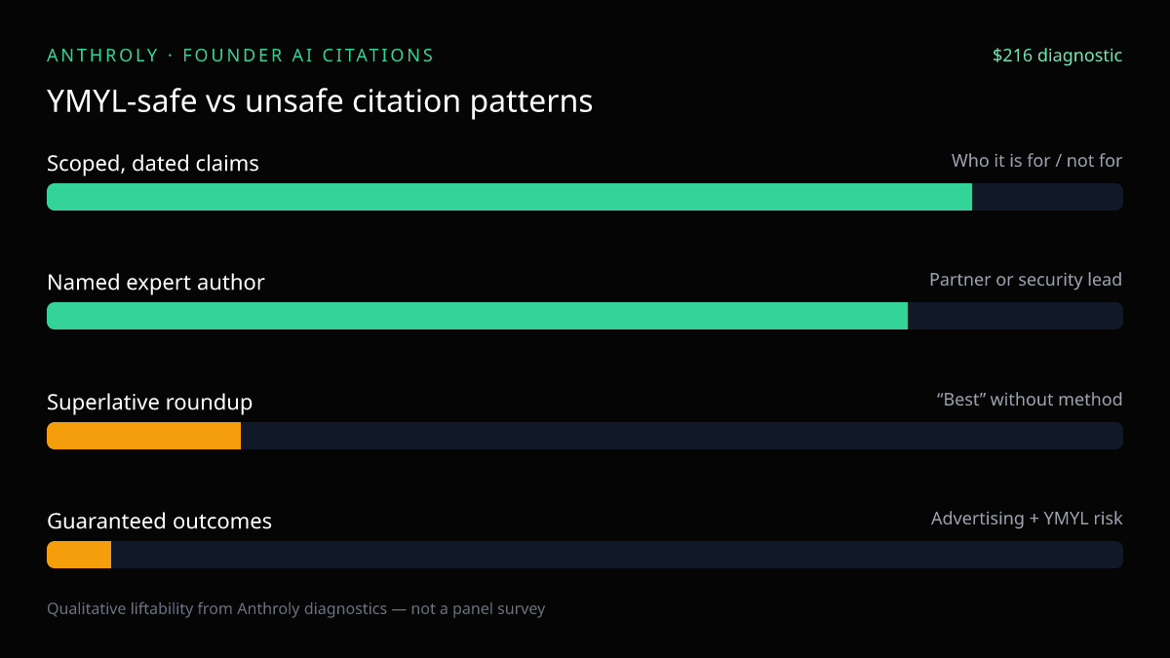Select the Superlative roundup label

click(x=150, y=402)
